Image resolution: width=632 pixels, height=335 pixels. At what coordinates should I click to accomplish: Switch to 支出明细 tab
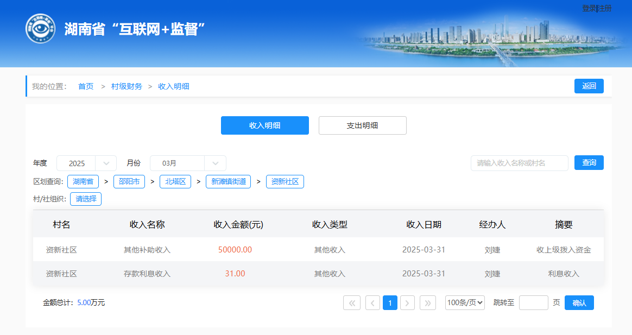pyautogui.click(x=362, y=125)
